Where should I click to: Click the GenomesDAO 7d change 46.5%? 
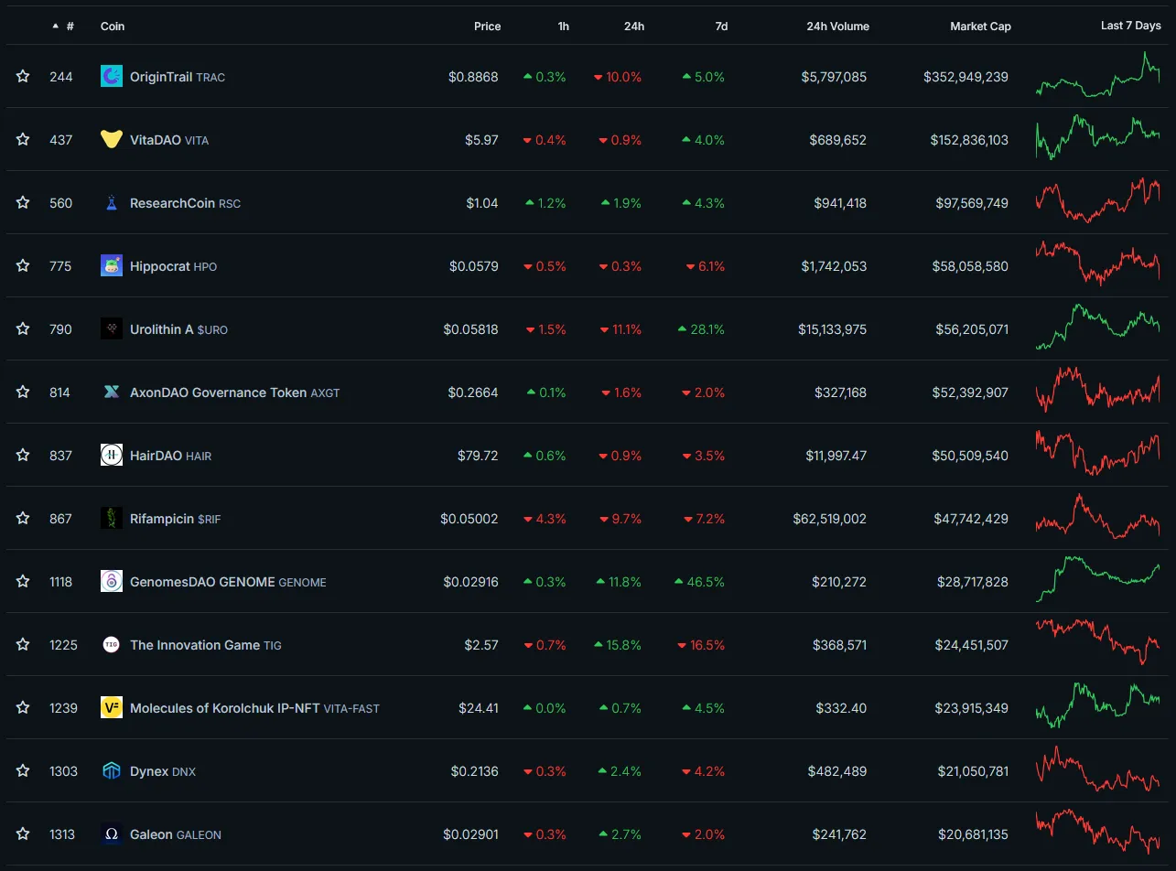point(699,582)
